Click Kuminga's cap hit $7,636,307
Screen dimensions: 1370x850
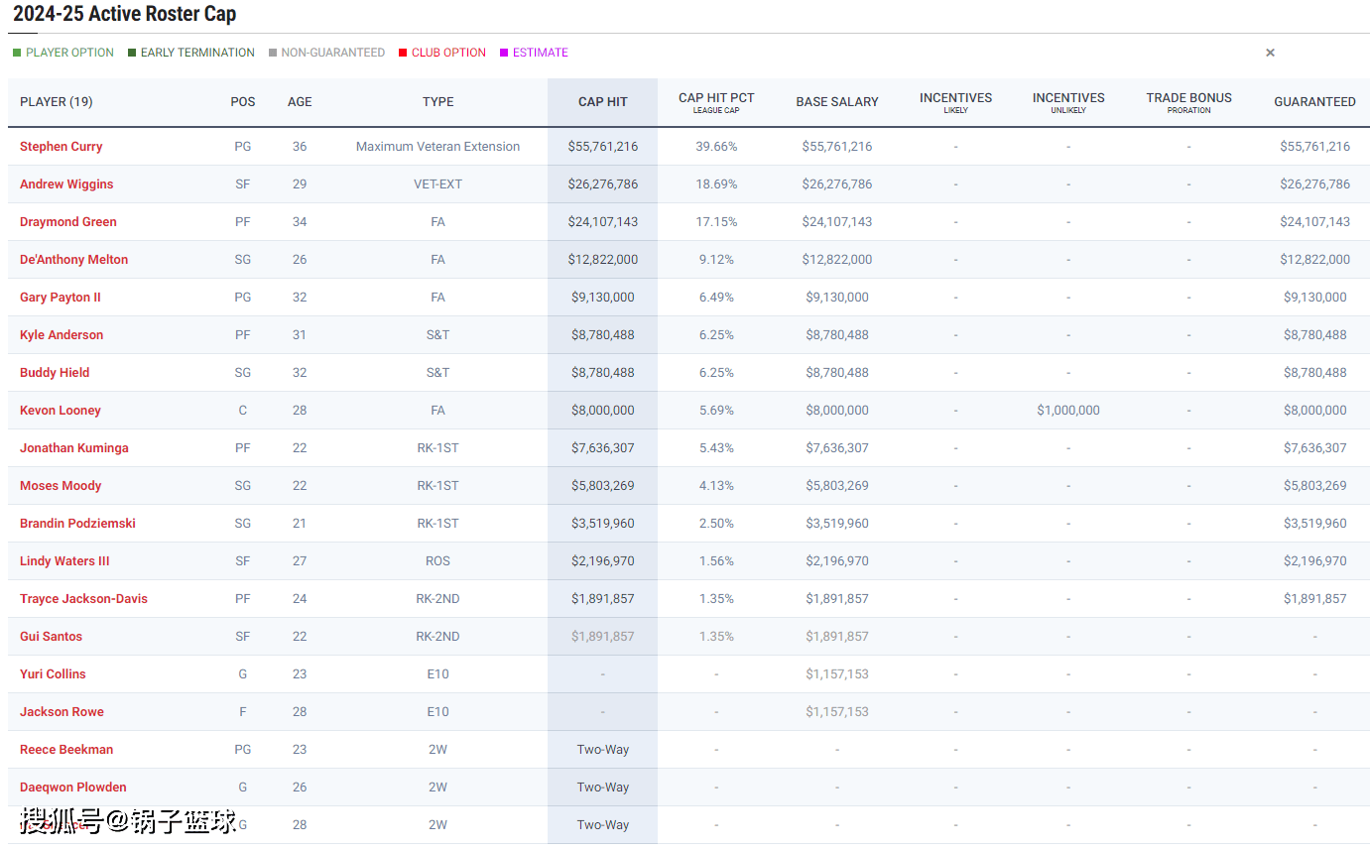tap(603, 447)
